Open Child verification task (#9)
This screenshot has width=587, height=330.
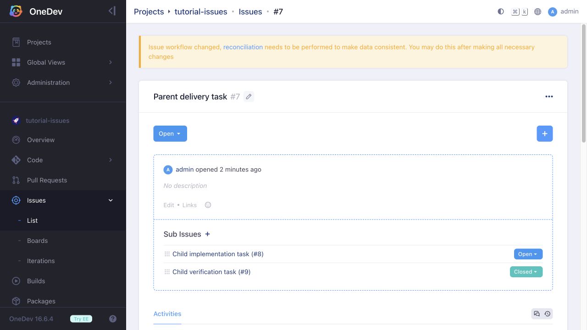pyautogui.click(x=211, y=272)
